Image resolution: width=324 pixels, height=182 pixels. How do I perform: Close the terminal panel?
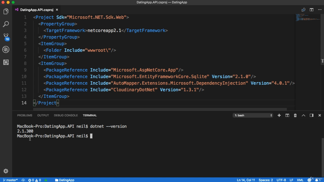(x=320, y=115)
